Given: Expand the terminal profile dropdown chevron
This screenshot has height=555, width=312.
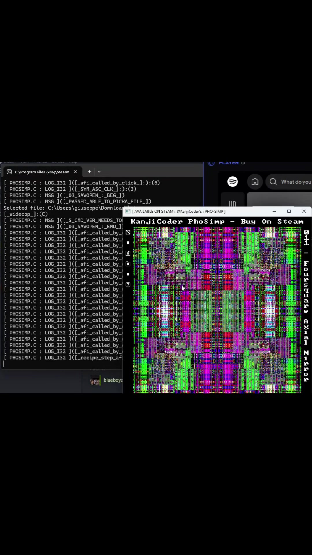Looking at the screenshot, I should pyautogui.click(x=99, y=172).
